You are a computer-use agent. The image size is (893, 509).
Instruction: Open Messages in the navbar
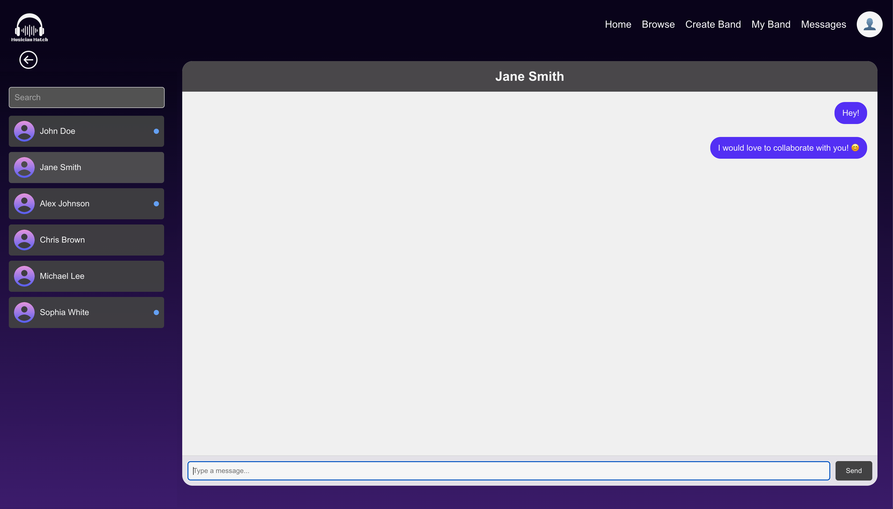823,25
